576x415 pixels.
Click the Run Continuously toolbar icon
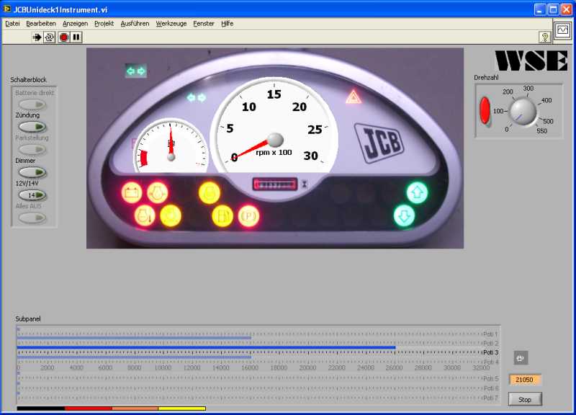[x=49, y=37]
